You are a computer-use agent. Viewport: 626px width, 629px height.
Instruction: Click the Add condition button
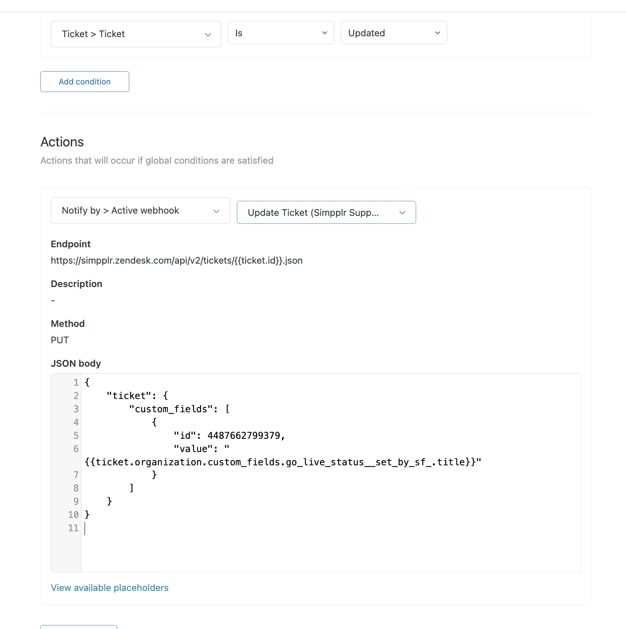point(85,82)
